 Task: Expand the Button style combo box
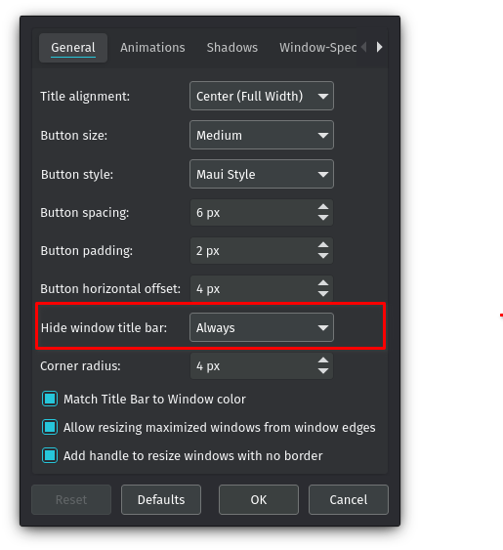pyautogui.click(x=262, y=174)
